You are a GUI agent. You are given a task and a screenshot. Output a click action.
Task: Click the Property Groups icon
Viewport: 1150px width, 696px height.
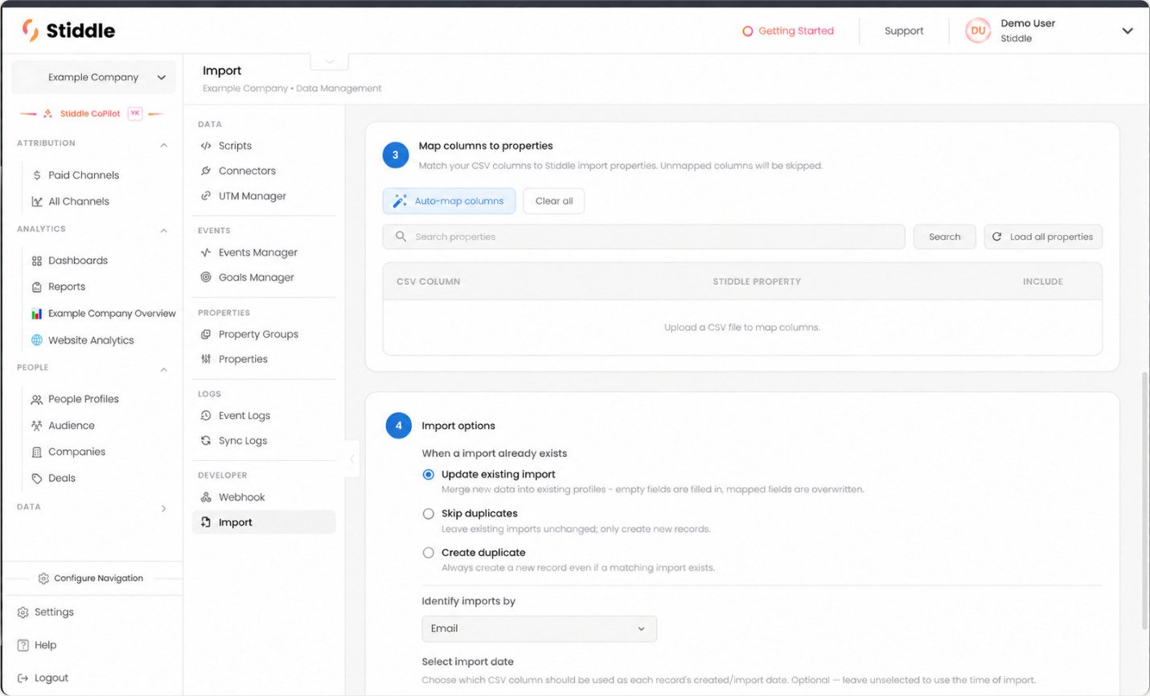[206, 334]
